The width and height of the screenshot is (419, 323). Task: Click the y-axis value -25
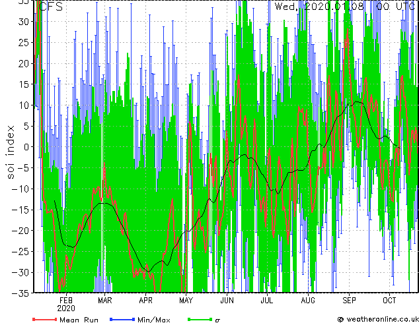click(20, 251)
